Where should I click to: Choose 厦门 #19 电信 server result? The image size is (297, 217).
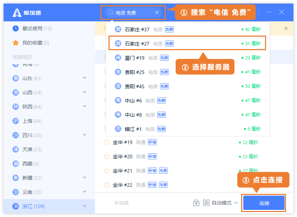tap(188, 58)
